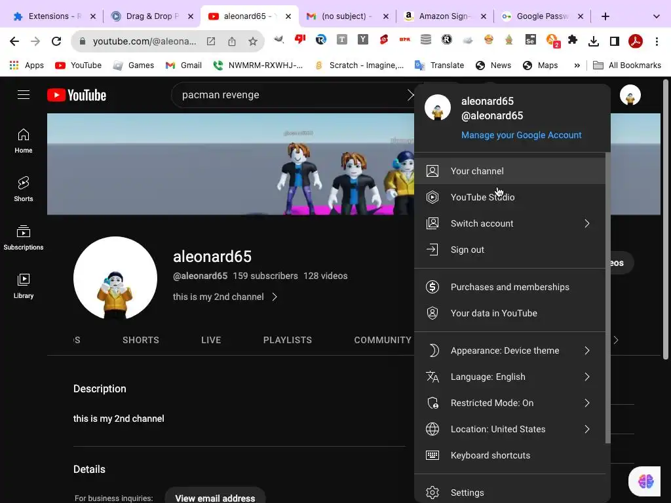671x503 pixels.
Task: Close the aleonard65 YouTube tab
Action: [x=288, y=16]
